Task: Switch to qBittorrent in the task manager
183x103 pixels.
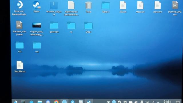Action: pos(64,102)
